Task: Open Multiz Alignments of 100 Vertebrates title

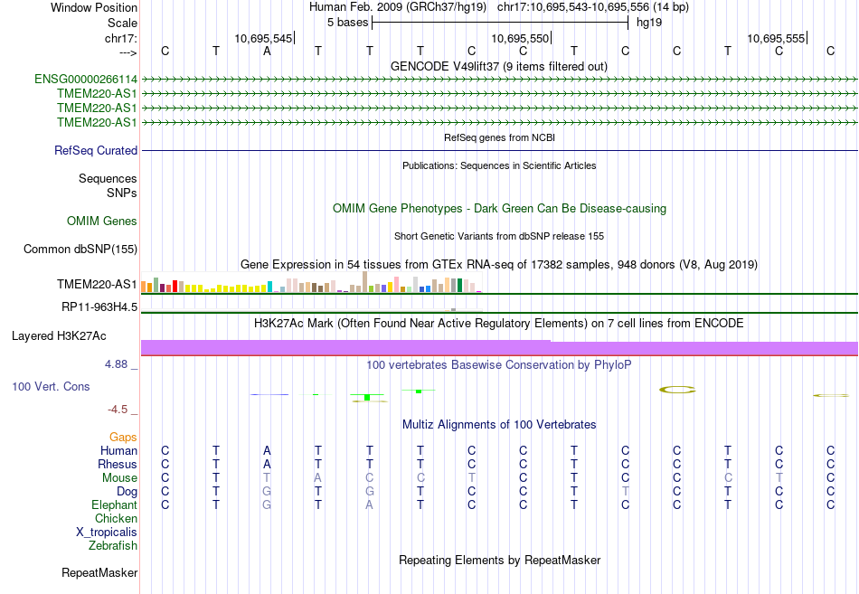Action: [x=499, y=425]
